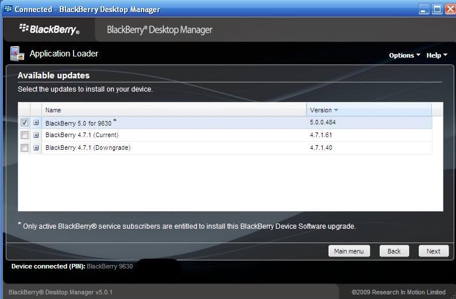
Task: Click the Back button
Action: tap(394, 251)
